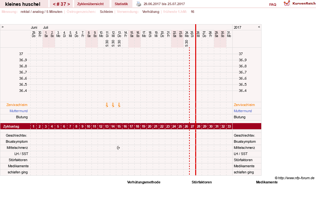316x214 pixels.
Task: Click the left 37 temperature label
Action: 21,54
